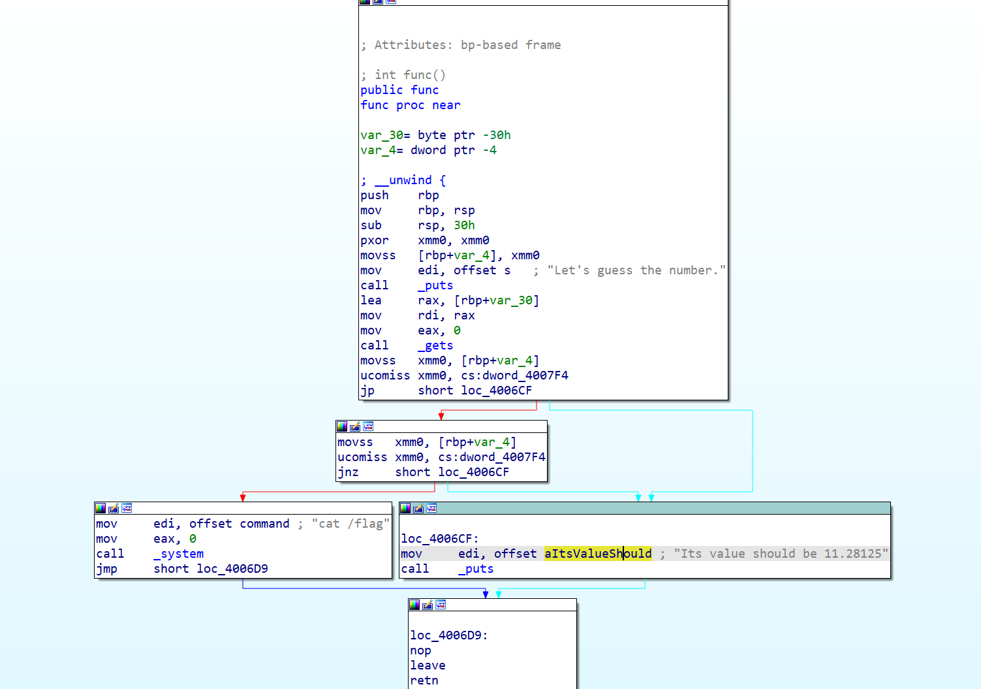
Task: Click loc_4006D9 in the jmp instruction
Action: pyautogui.click(x=232, y=569)
